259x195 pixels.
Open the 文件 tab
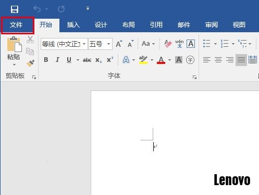[x=16, y=25]
